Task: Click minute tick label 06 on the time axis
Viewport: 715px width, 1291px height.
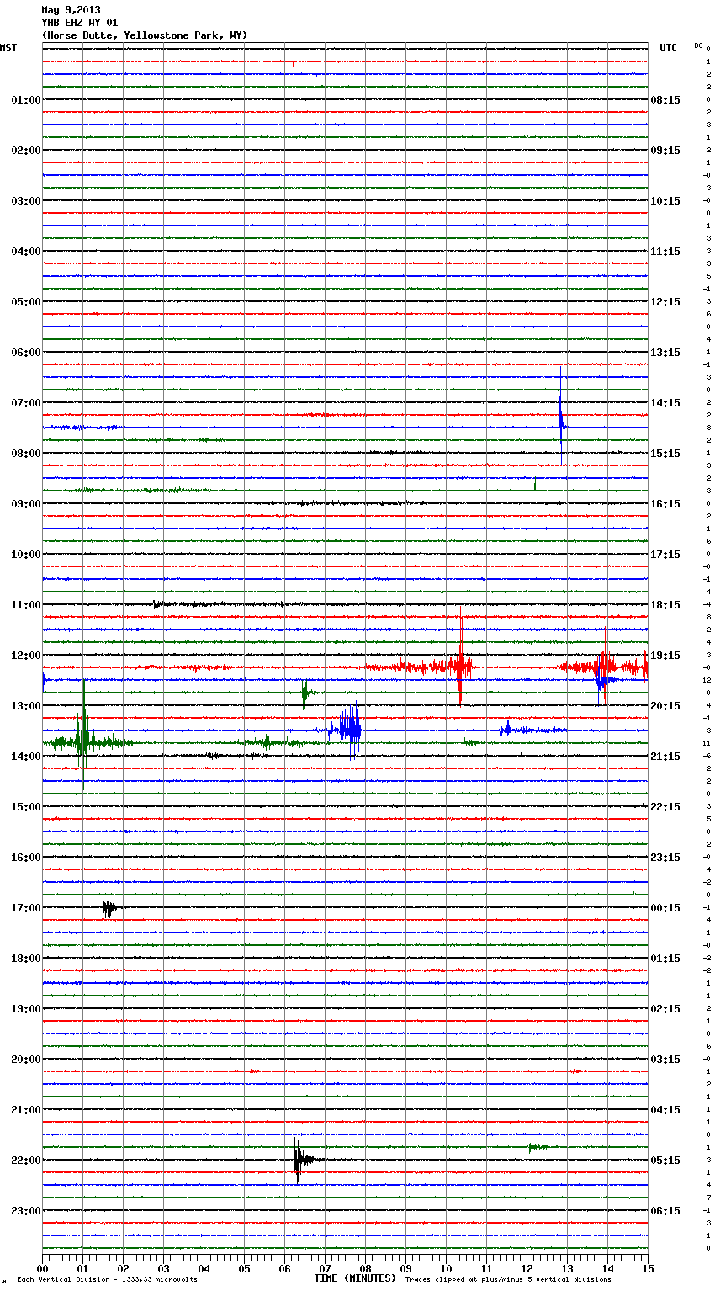Action: click(x=284, y=1268)
